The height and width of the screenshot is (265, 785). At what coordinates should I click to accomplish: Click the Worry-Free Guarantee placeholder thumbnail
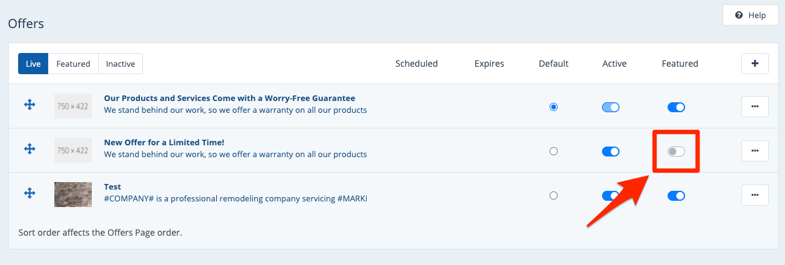pos(73,106)
